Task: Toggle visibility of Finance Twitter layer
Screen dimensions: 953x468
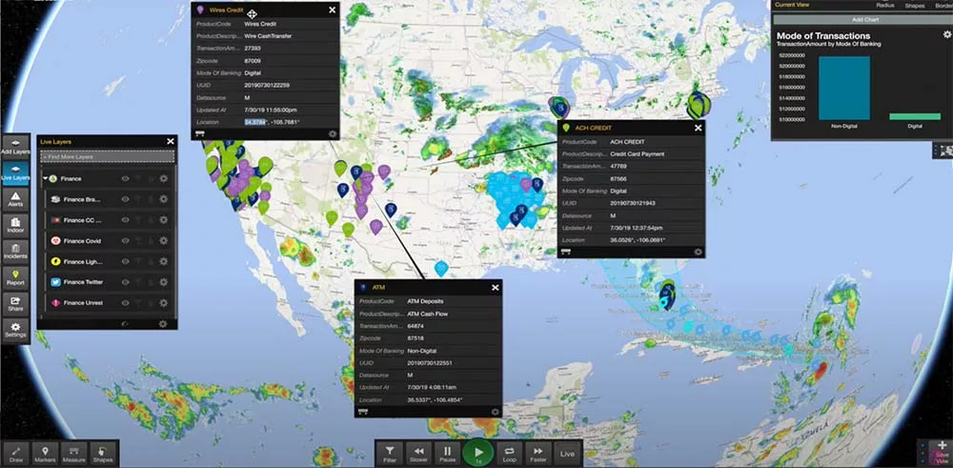Action: coord(125,282)
